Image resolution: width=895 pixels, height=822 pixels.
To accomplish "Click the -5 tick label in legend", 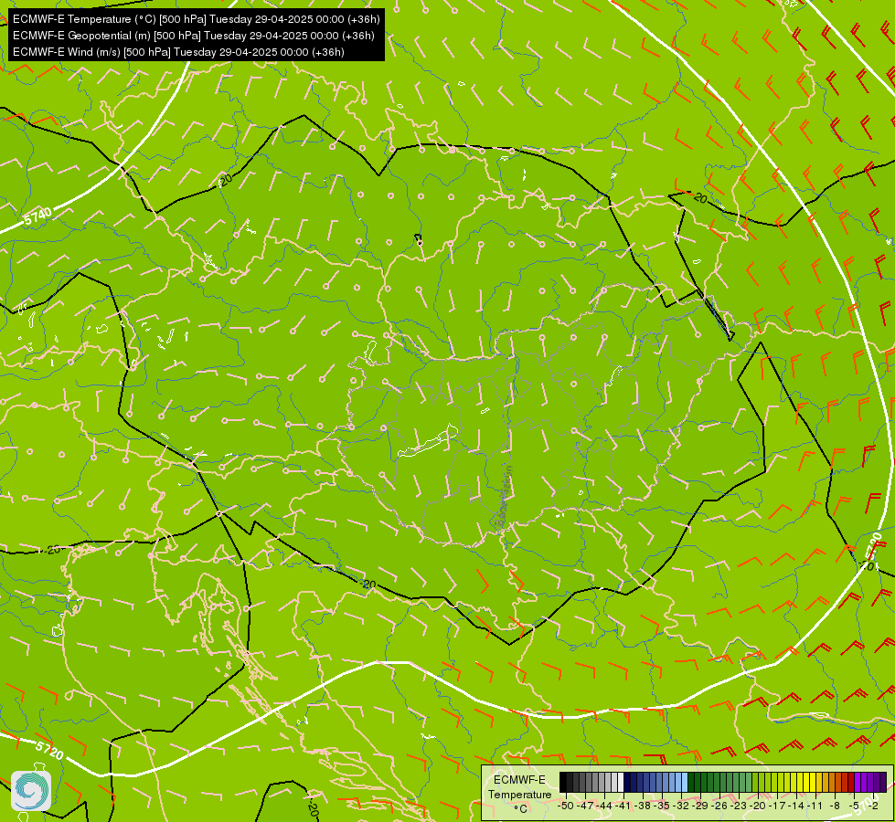I will tap(853, 806).
